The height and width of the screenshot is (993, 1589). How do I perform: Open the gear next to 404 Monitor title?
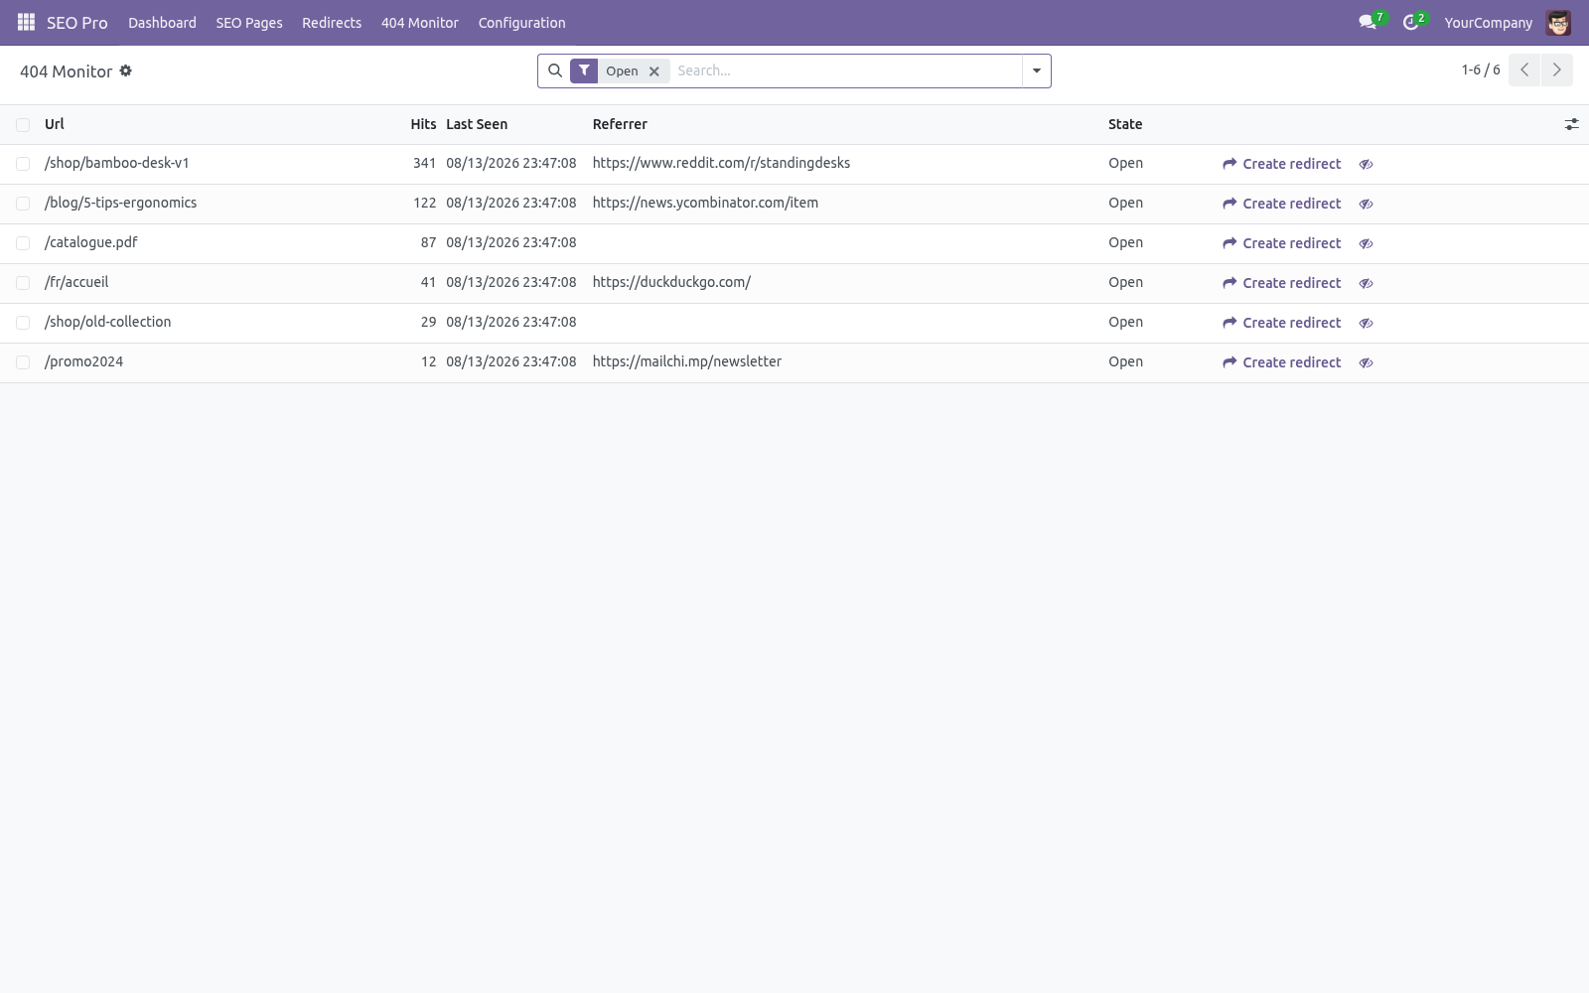[126, 71]
